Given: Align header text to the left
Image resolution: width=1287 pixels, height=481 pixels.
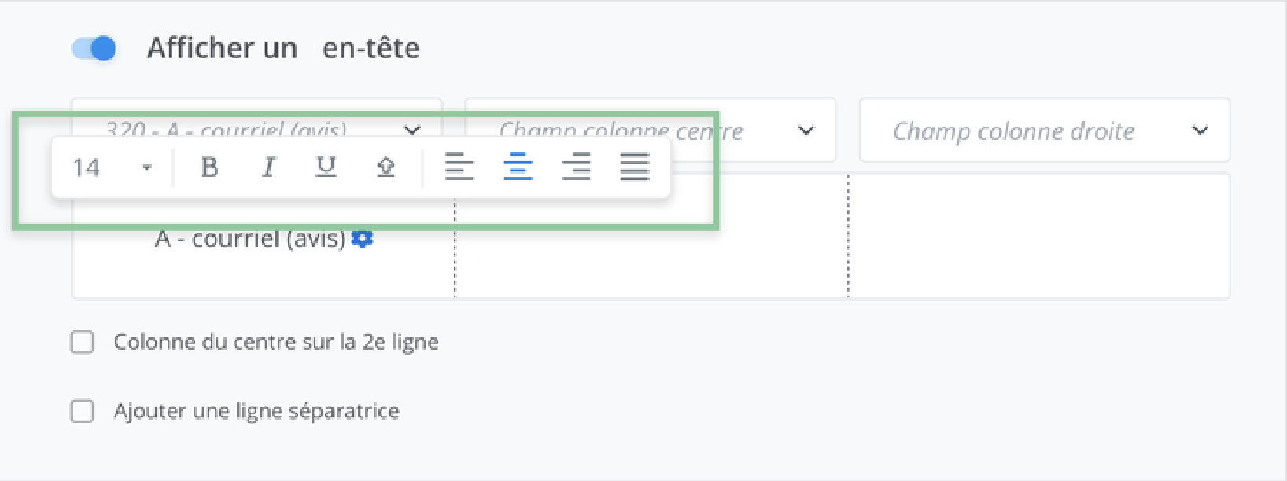Looking at the screenshot, I should 459,167.
